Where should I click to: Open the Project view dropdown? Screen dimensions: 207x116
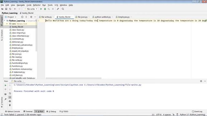(x=11, y=17)
